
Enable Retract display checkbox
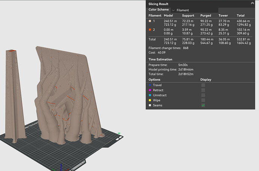click(203, 90)
